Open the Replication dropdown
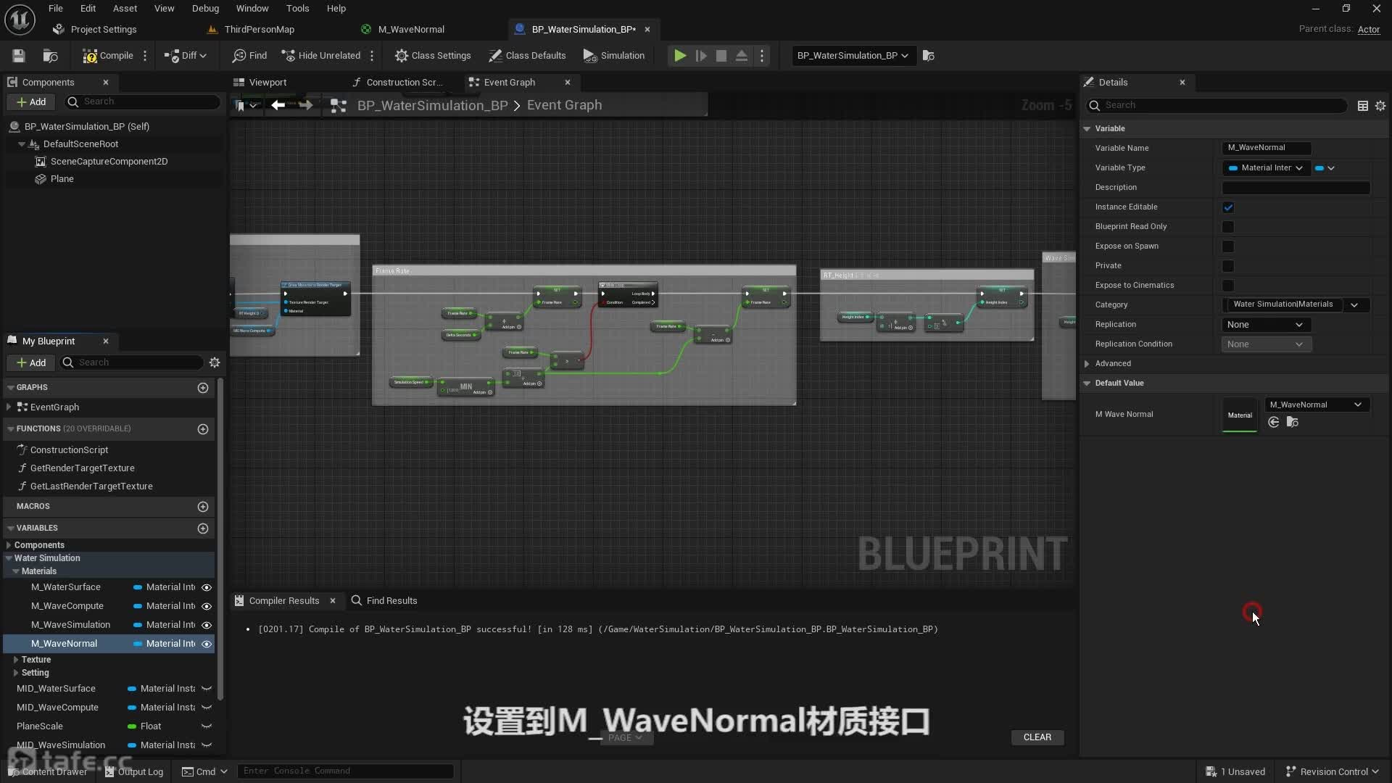The height and width of the screenshot is (783, 1392). 1266,325
